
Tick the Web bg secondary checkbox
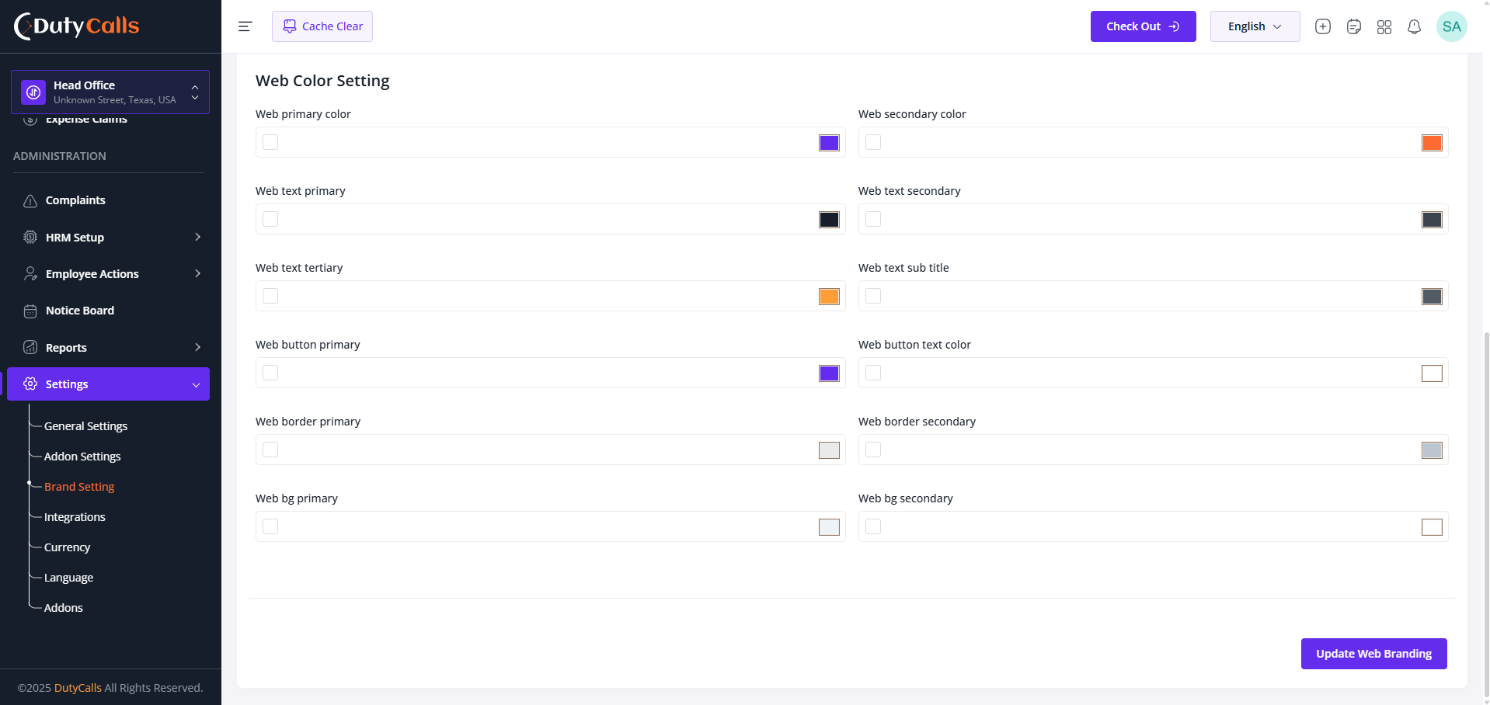873,526
